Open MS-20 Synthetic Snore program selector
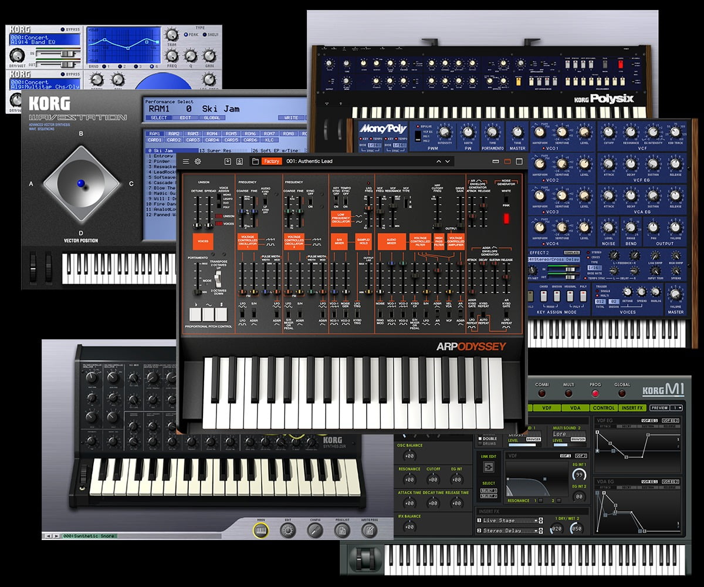 pyautogui.click(x=89, y=536)
